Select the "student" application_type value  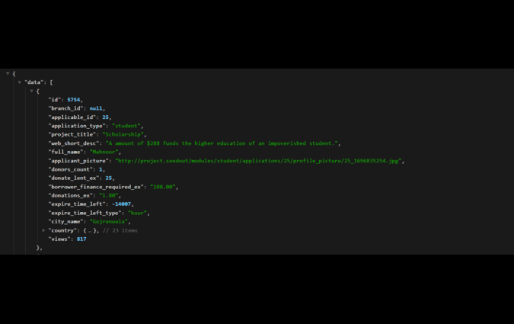tap(126, 126)
